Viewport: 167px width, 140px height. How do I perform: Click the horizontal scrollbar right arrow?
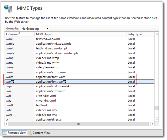(x=152, y=124)
